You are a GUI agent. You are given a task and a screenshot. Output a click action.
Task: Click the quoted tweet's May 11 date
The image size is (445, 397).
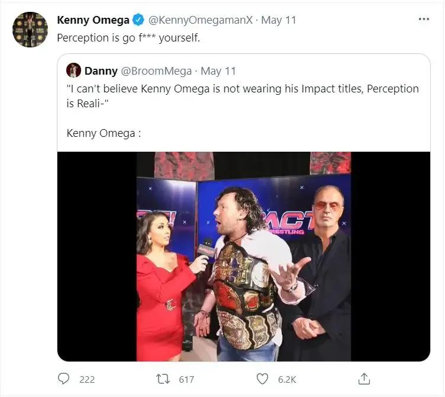click(218, 71)
